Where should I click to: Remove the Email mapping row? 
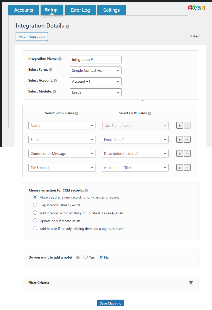187,140
